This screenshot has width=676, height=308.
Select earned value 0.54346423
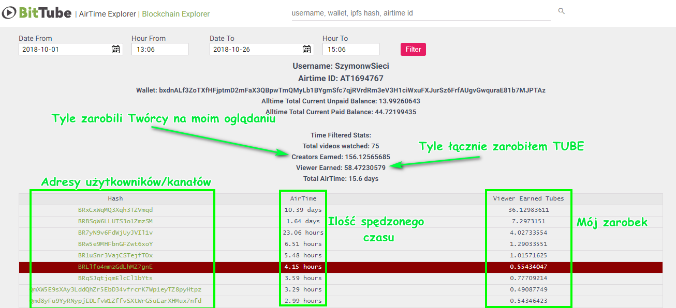pyautogui.click(x=528, y=301)
